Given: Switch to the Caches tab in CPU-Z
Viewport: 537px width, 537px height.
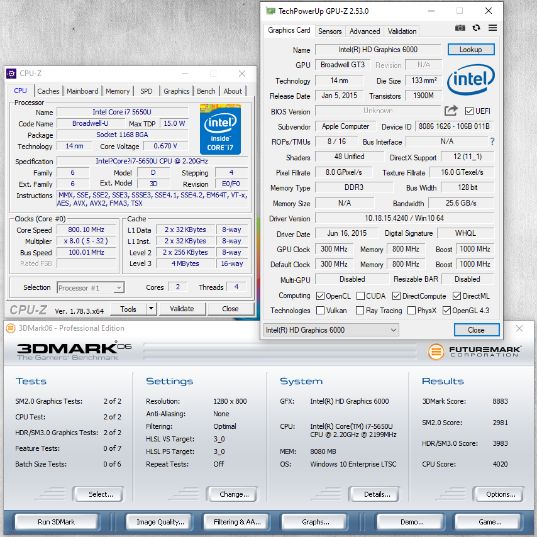Looking at the screenshot, I should [x=48, y=91].
